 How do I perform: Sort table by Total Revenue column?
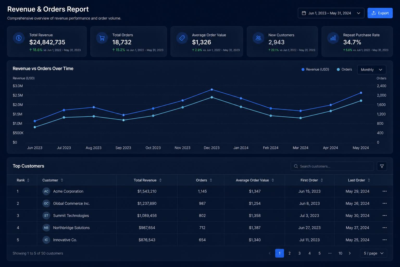(148, 180)
